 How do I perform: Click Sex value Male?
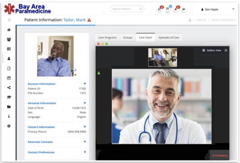(x=83, y=112)
